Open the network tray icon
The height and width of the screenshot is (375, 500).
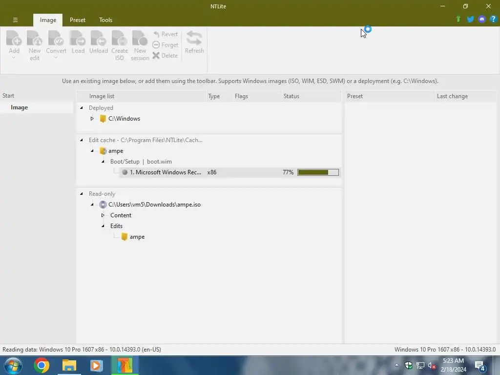tap(420, 365)
